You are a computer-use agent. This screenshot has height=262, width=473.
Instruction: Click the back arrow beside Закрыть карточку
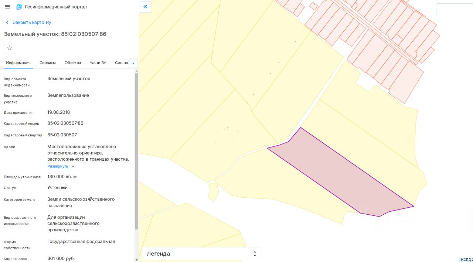tap(7, 23)
